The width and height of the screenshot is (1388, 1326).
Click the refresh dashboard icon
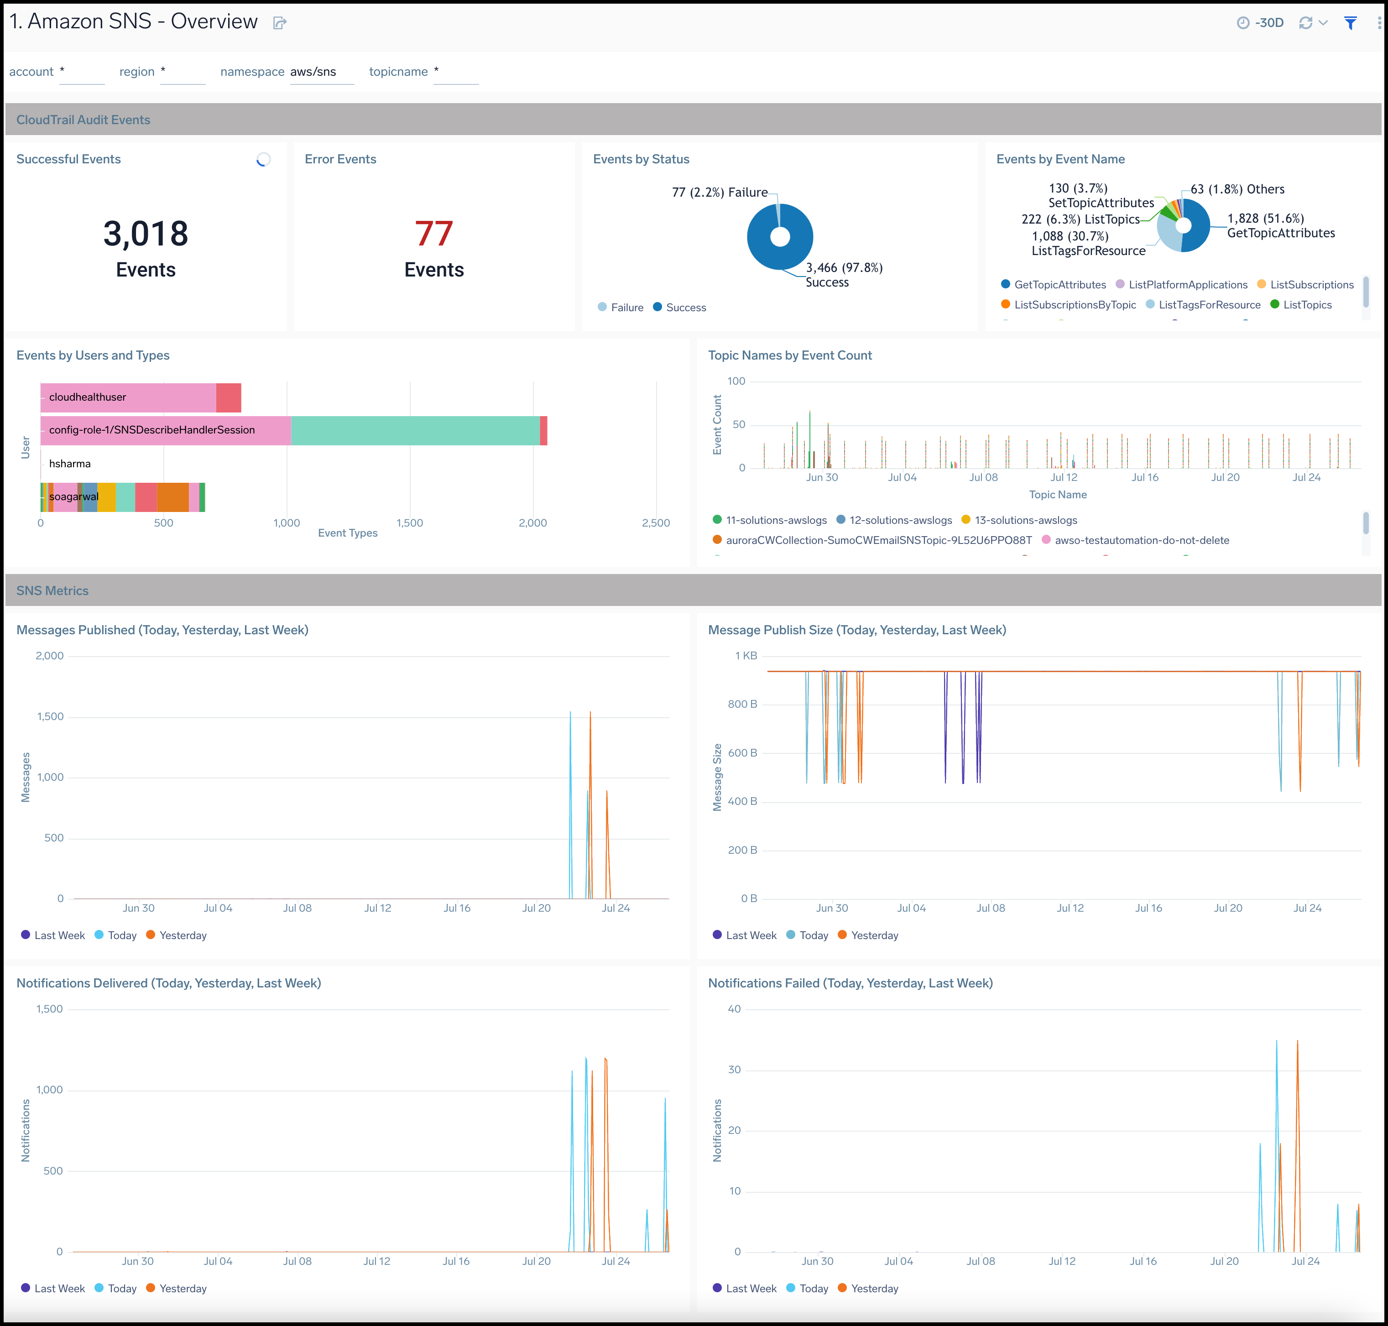(1306, 22)
